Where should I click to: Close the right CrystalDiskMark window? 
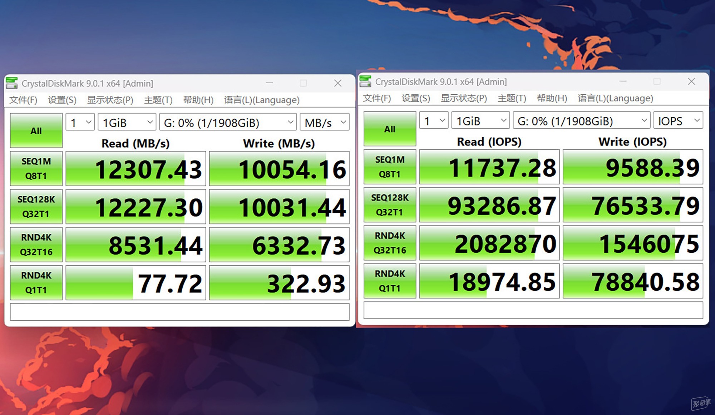tap(691, 81)
